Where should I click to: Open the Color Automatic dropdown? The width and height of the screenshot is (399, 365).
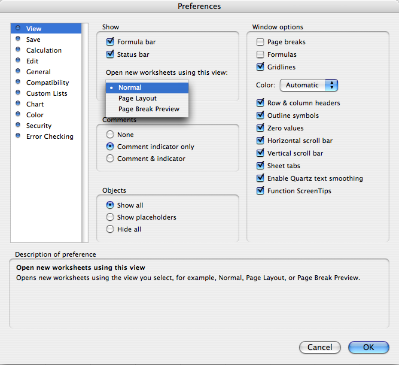click(309, 85)
